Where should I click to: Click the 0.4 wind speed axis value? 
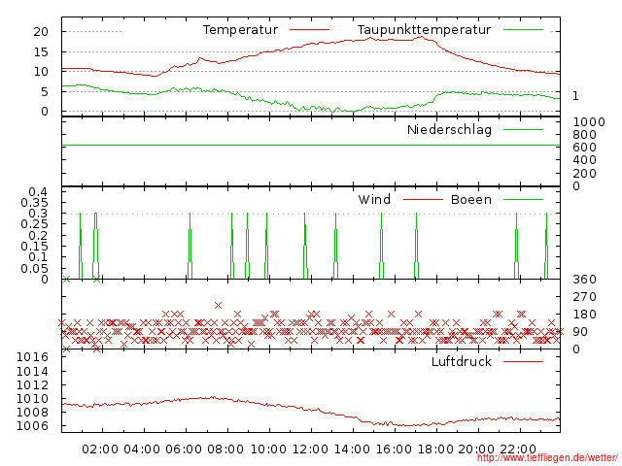coord(38,192)
